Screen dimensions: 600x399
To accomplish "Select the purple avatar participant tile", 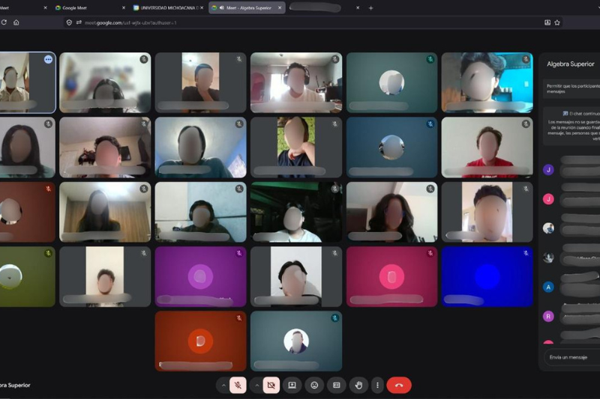I will click(x=200, y=277).
